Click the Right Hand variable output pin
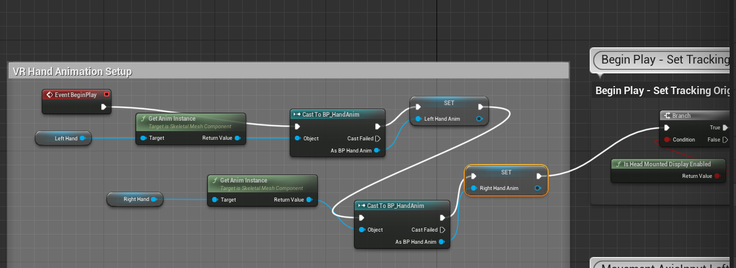Screen dimensions: 736x268 (x=155, y=199)
